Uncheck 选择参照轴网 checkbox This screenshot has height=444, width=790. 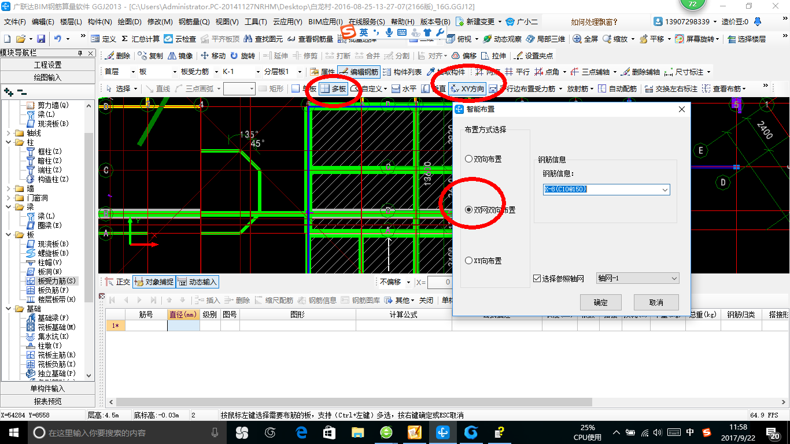(x=537, y=279)
